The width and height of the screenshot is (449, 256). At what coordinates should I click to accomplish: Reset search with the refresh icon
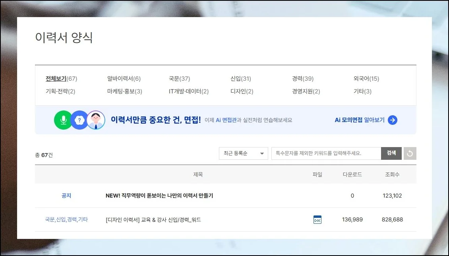[410, 153]
